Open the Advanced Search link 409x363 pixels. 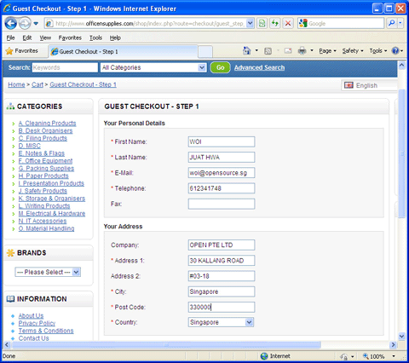click(259, 67)
